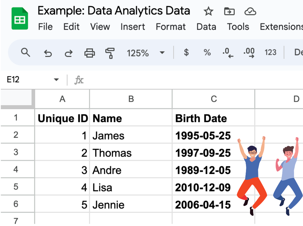303x226 pixels.
Task: Increase decimal places button
Action: point(249,53)
